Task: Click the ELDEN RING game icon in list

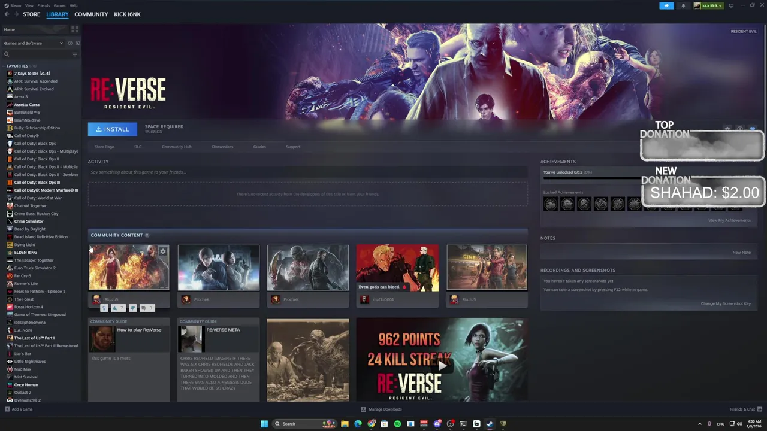Action: (x=10, y=253)
